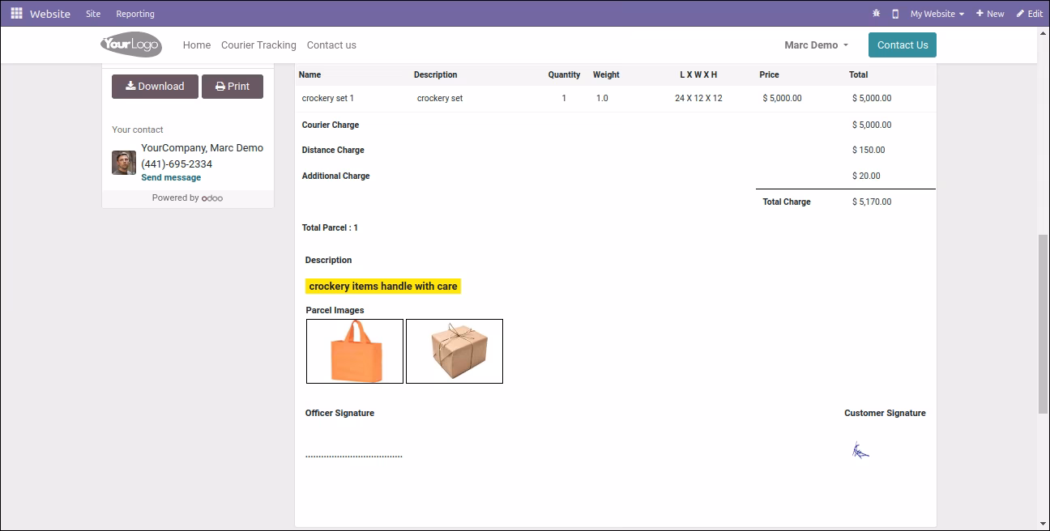Click the Website app title

click(50, 14)
